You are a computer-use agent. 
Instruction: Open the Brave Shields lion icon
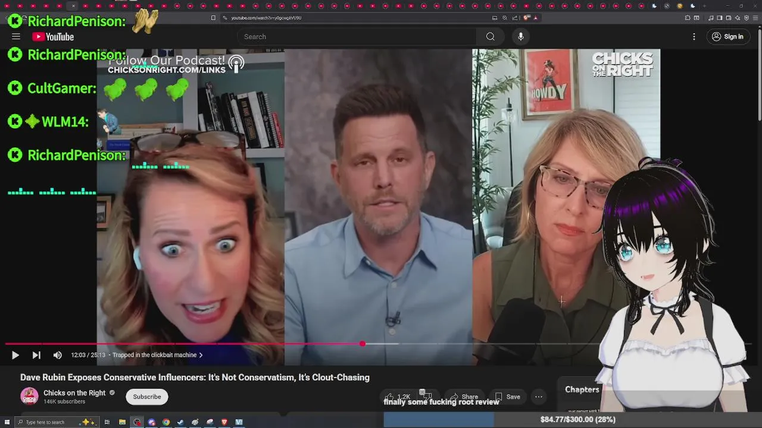(x=526, y=18)
